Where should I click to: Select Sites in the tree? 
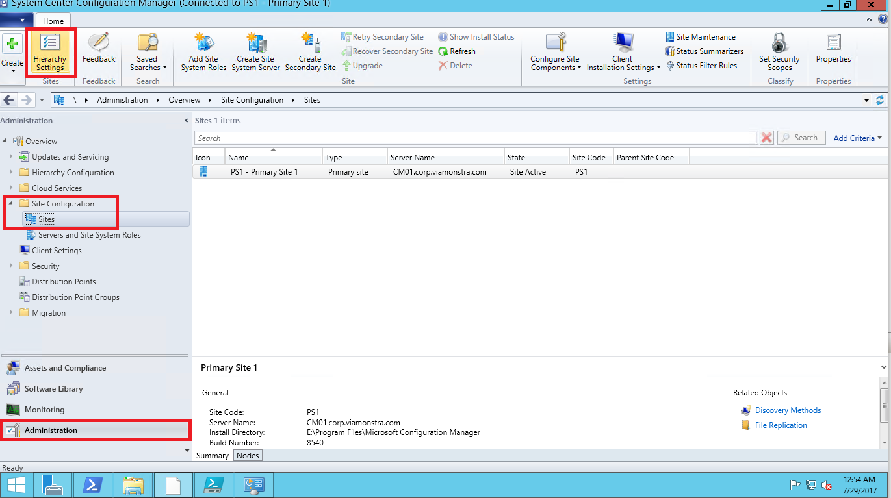click(x=47, y=219)
